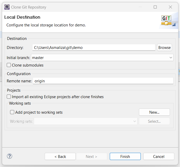
Task: Click the GIT banner icon
Action: pyautogui.click(x=168, y=20)
